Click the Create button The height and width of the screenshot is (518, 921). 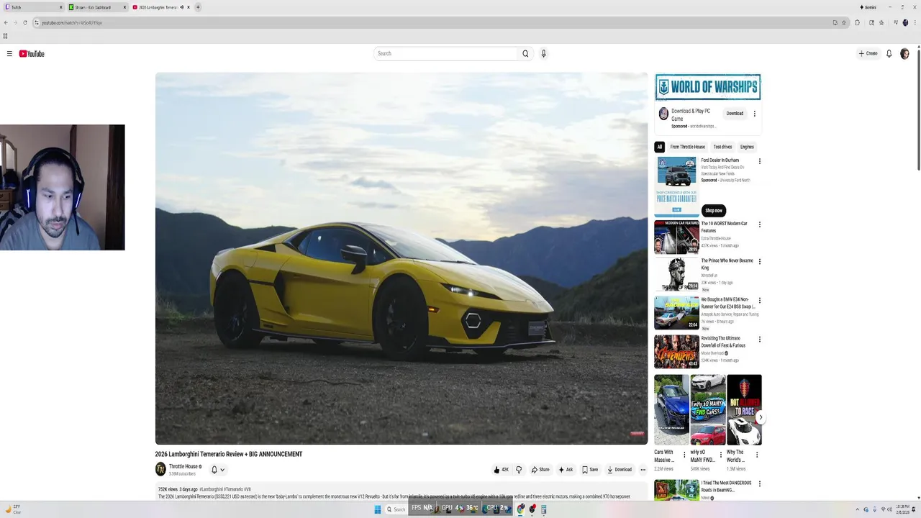tap(868, 53)
